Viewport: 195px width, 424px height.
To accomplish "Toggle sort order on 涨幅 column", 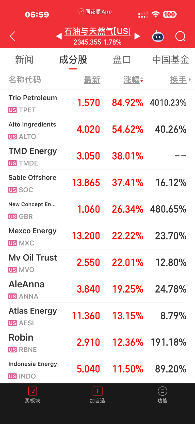I will [133, 80].
